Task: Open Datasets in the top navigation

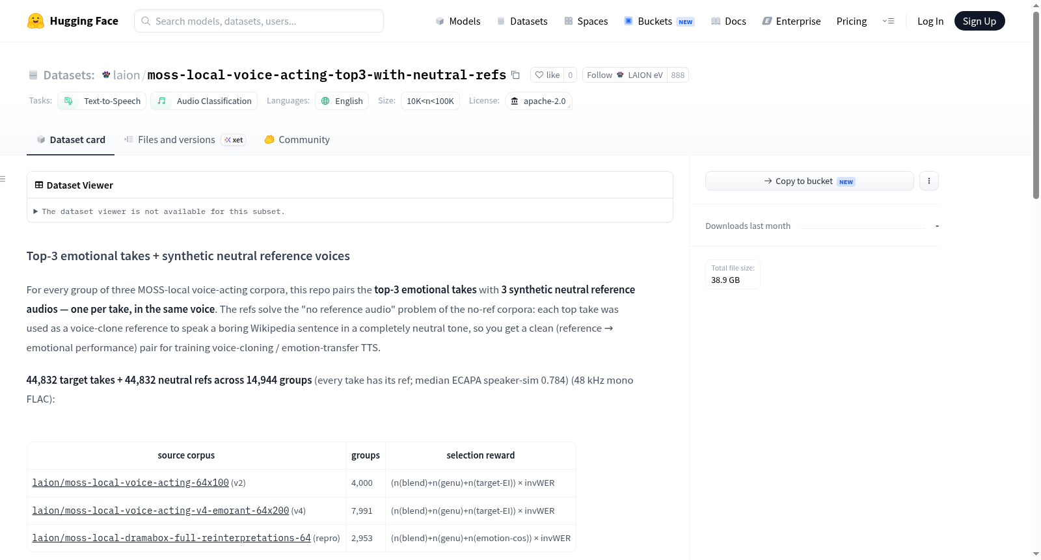Action: pos(522,21)
